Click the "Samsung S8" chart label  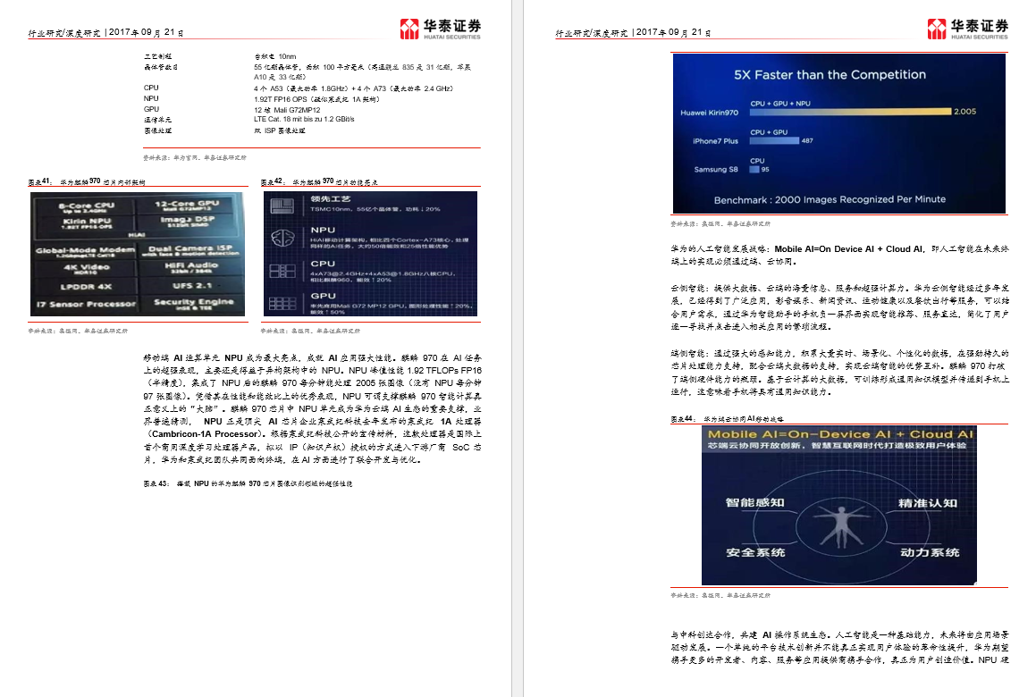(716, 169)
